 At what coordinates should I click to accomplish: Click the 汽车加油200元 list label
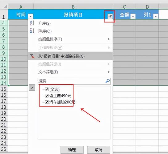(62, 102)
